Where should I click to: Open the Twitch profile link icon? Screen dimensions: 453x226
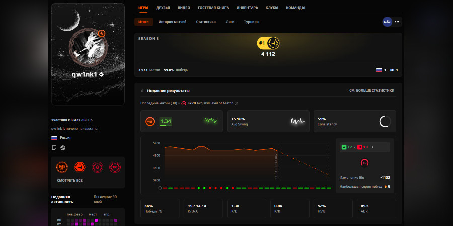(54, 147)
